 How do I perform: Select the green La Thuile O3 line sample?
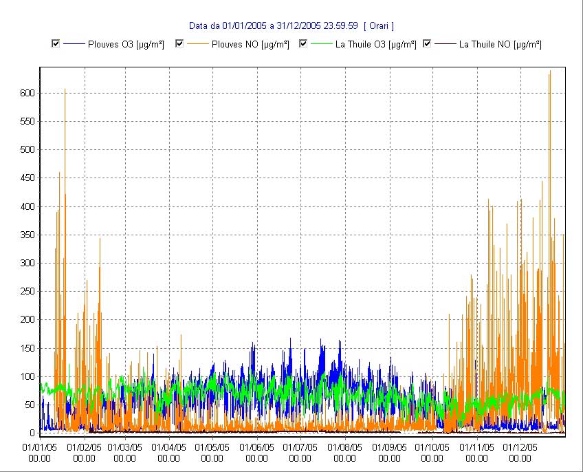pyautogui.click(x=322, y=44)
